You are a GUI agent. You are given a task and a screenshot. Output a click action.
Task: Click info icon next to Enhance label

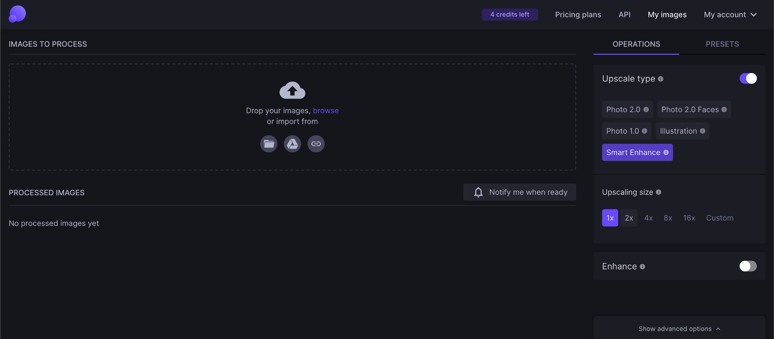pyautogui.click(x=642, y=267)
